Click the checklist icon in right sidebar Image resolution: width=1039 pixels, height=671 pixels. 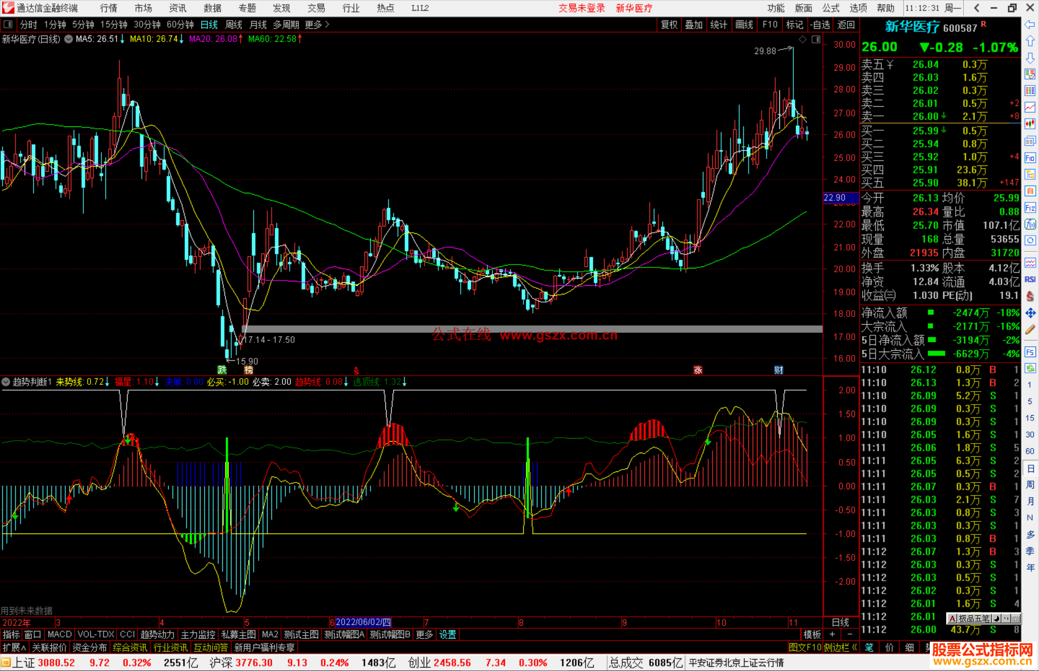1030,74
